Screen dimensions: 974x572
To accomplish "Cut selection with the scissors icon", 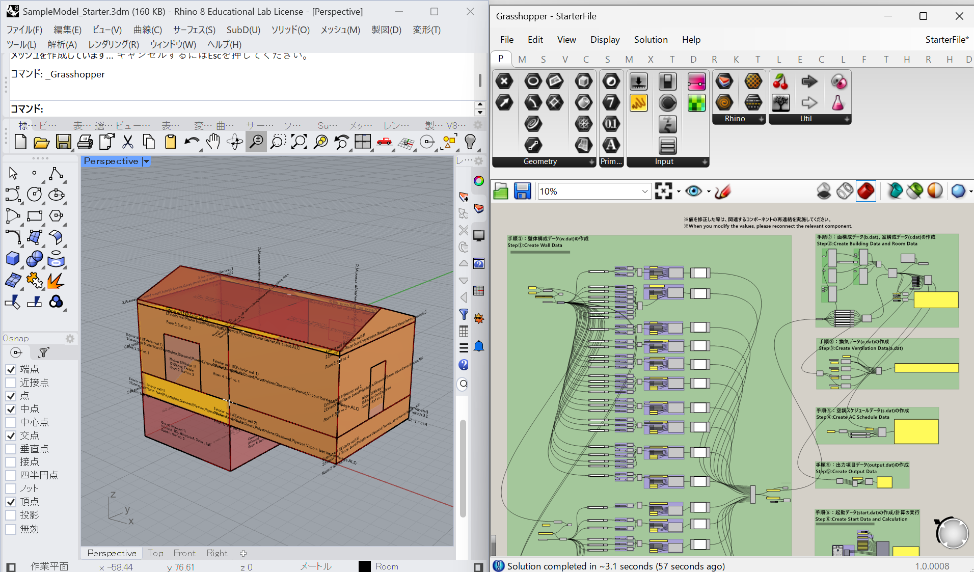I will (128, 142).
